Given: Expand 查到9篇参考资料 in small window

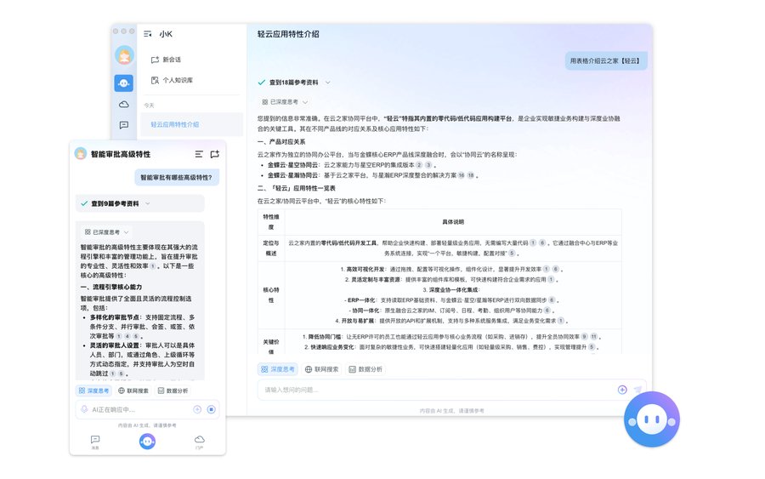Looking at the screenshot, I should tap(140, 203).
